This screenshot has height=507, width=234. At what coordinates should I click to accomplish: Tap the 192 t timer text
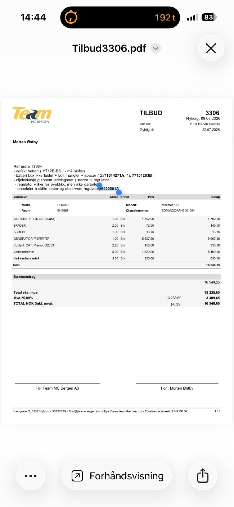coord(165,17)
